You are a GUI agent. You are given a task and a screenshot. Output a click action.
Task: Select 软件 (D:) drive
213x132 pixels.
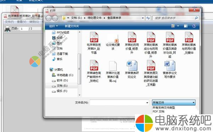click(60, 80)
